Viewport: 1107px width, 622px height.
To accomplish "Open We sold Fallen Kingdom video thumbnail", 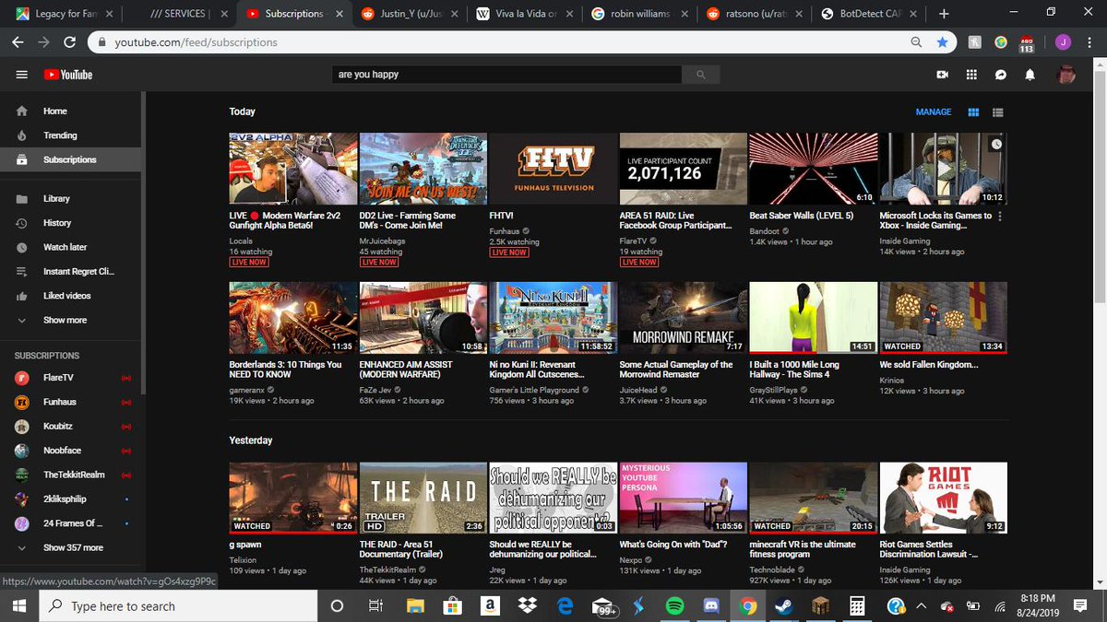I will 944,318.
